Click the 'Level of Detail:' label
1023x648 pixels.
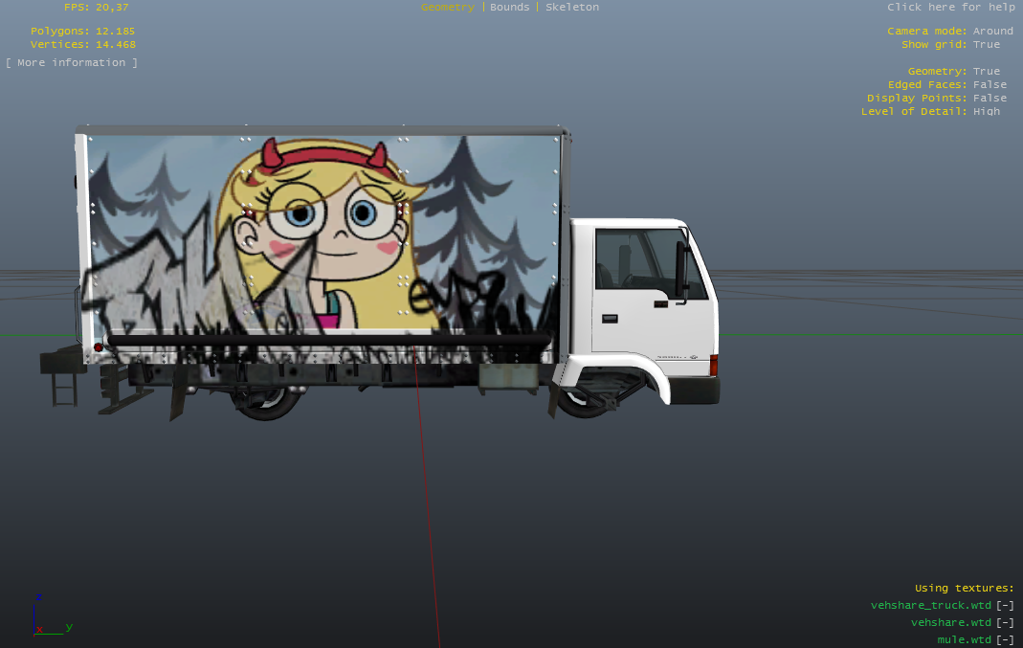coord(914,112)
